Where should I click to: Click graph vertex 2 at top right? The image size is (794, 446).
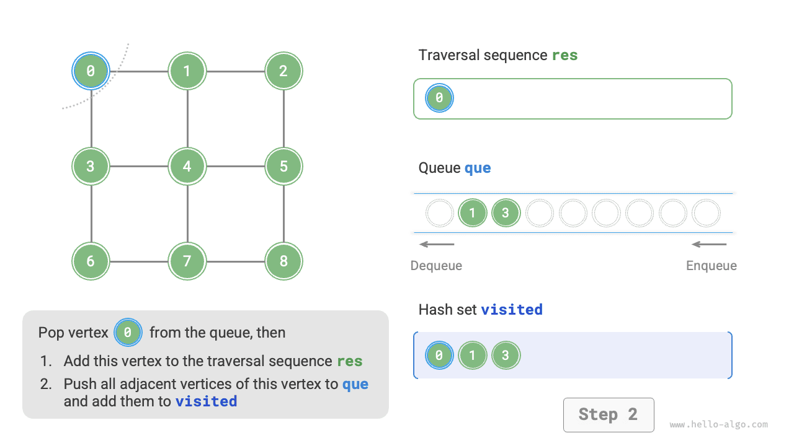coord(283,71)
